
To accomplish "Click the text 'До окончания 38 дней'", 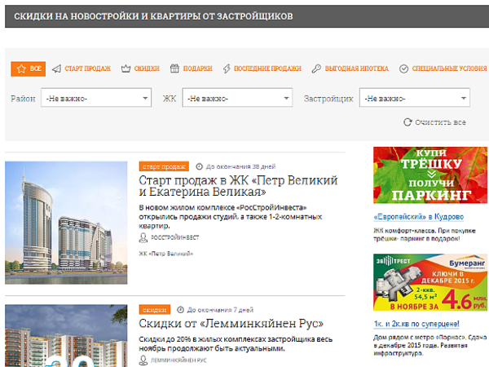I will point(240,166).
